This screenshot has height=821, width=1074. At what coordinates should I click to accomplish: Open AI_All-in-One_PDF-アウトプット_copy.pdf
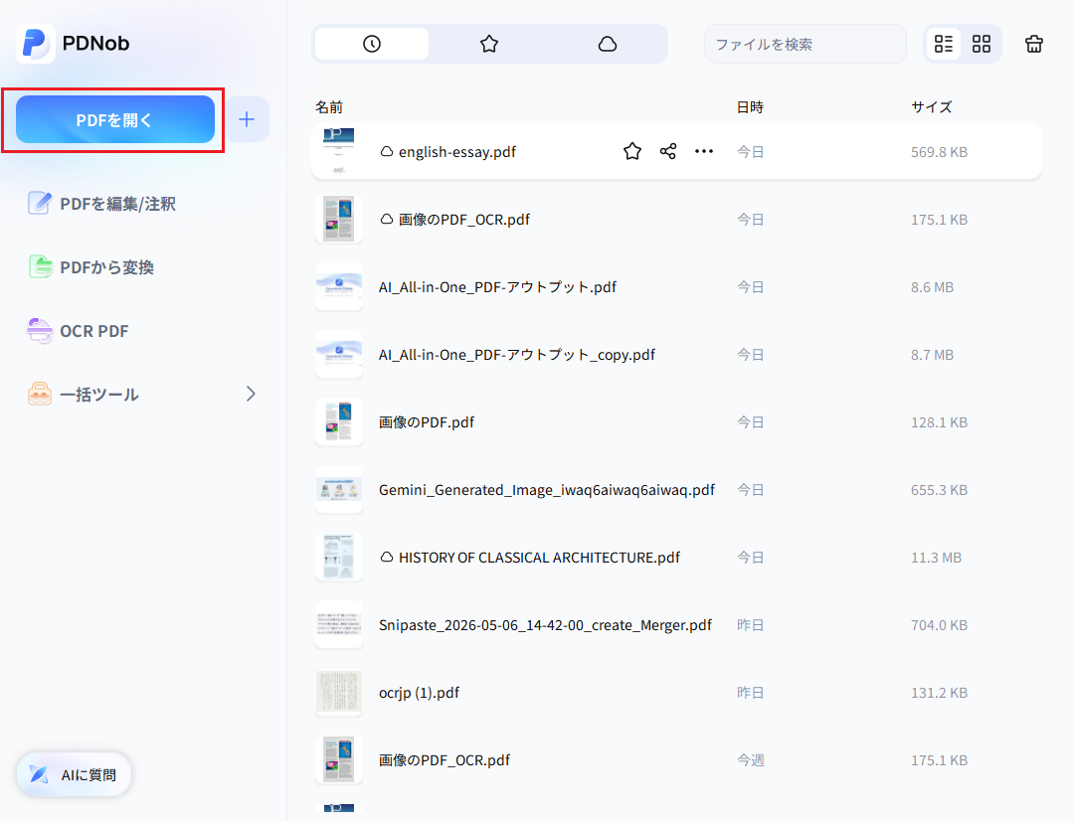point(516,355)
